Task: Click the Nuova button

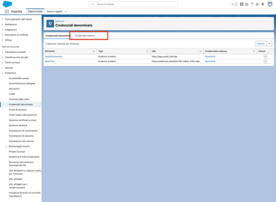Action: [261, 44]
